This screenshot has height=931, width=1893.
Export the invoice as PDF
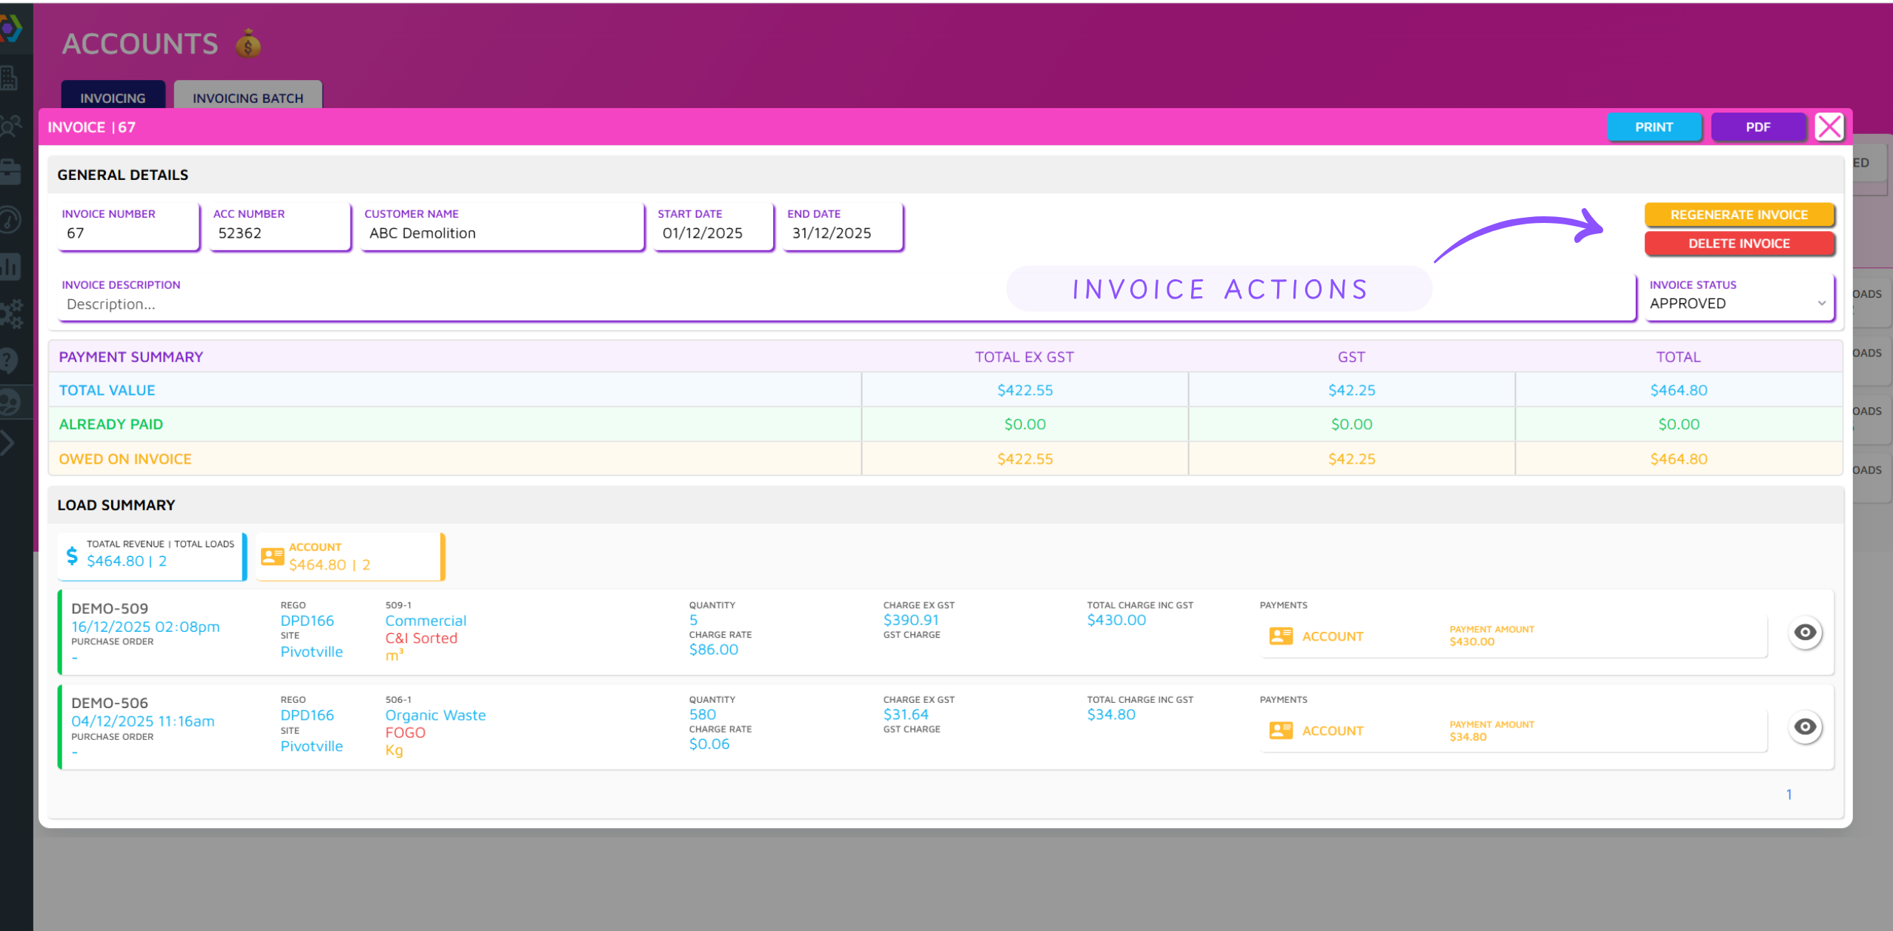coord(1757,127)
